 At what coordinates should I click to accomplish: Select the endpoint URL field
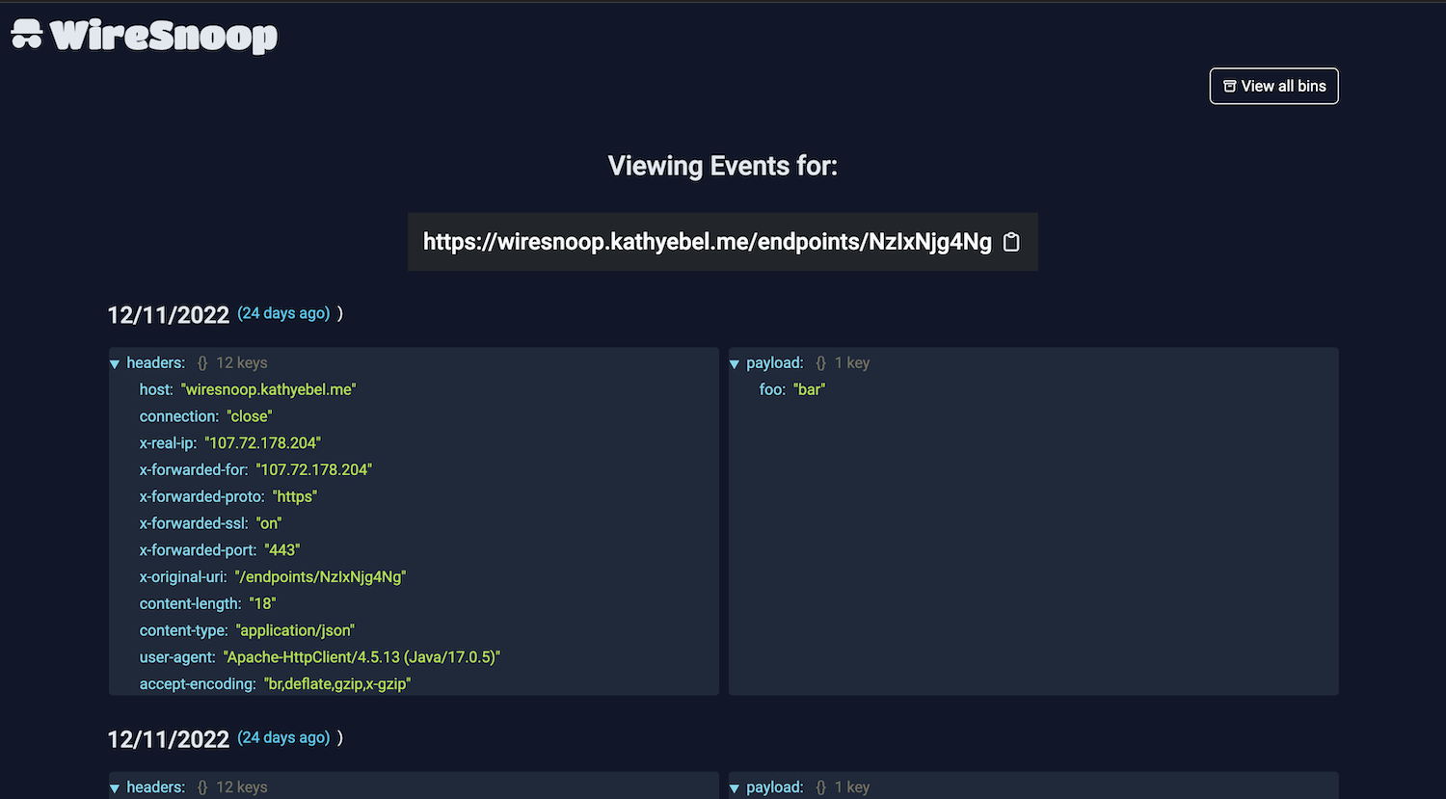707,242
